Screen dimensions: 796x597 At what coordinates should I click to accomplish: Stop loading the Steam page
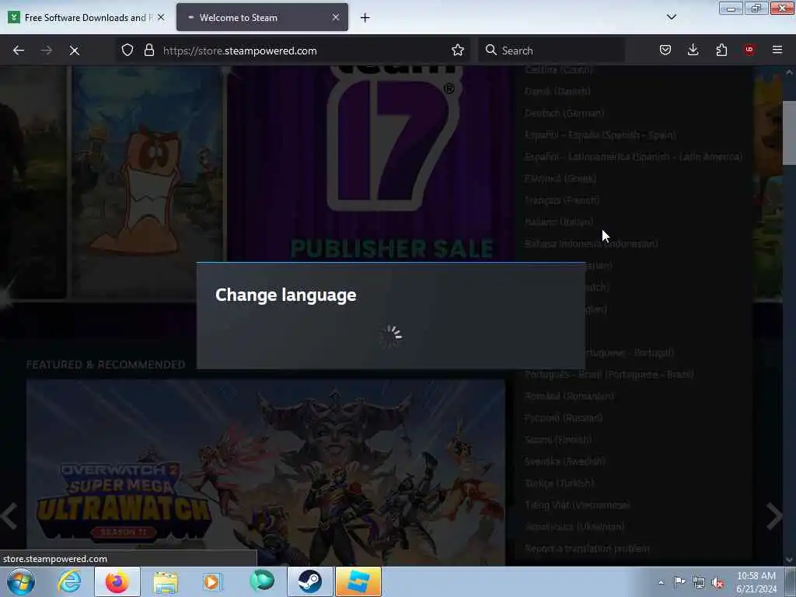click(74, 51)
